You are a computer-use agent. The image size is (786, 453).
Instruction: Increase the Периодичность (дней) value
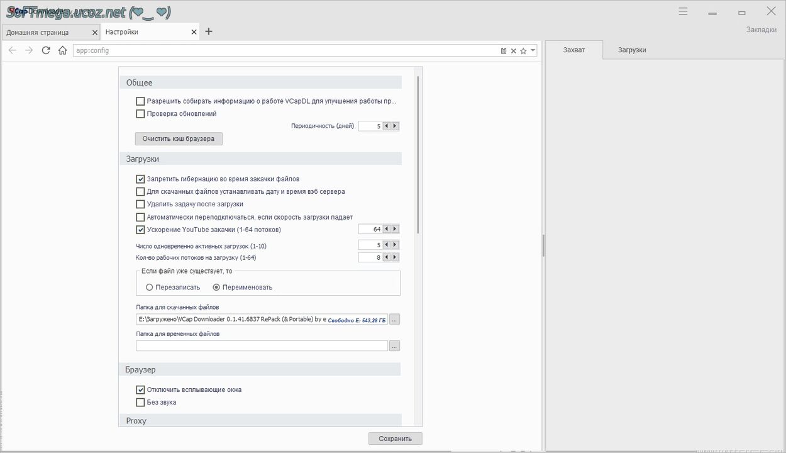[x=395, y=126]
